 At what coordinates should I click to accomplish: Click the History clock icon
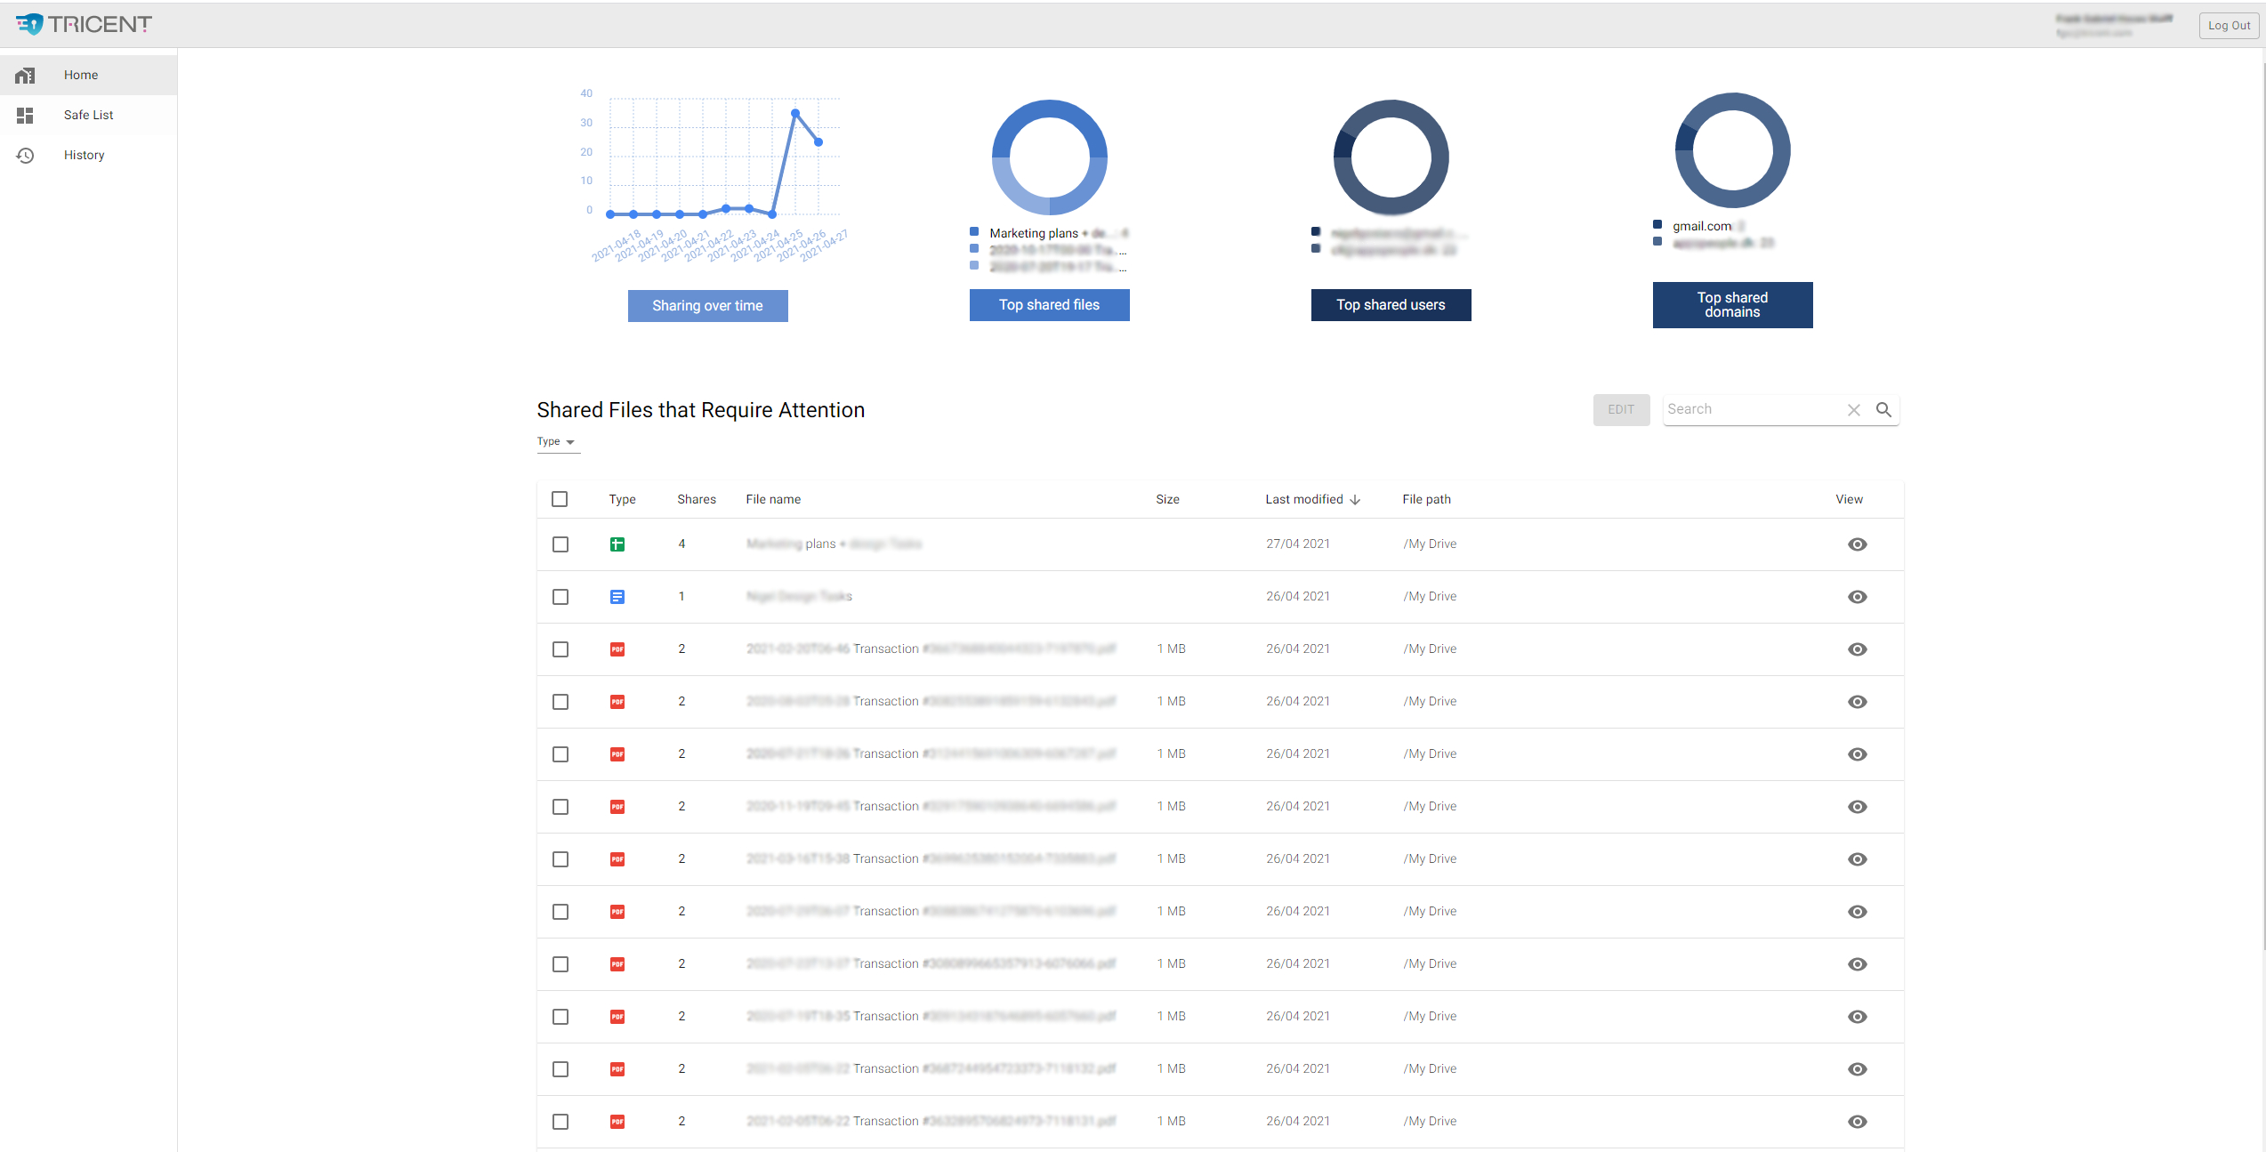pyautogui.click(x=25, y=156)
